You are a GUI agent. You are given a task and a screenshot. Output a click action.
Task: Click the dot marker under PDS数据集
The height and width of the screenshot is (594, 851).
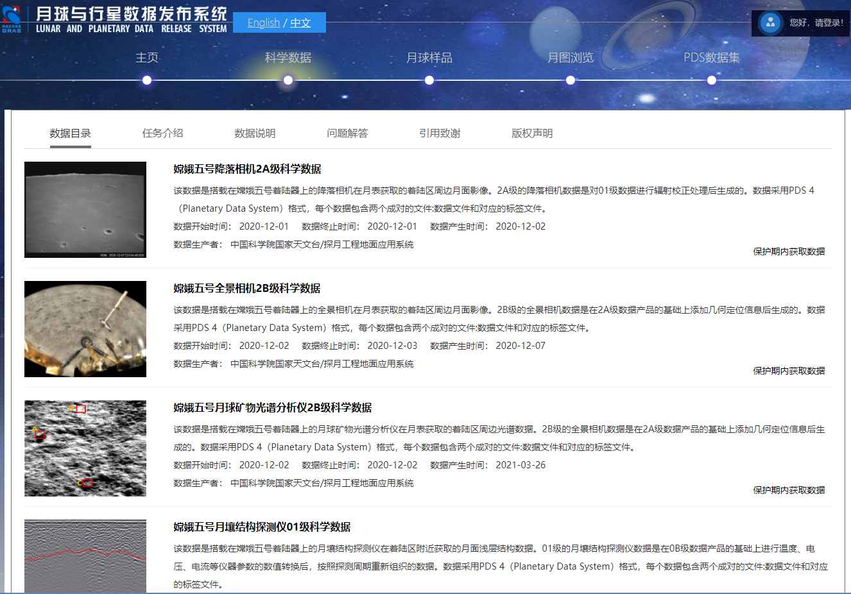(x=712, y=80)
